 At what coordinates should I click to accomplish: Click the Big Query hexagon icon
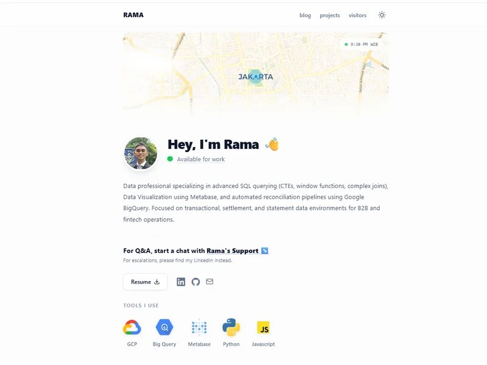[x=164, y=327]
